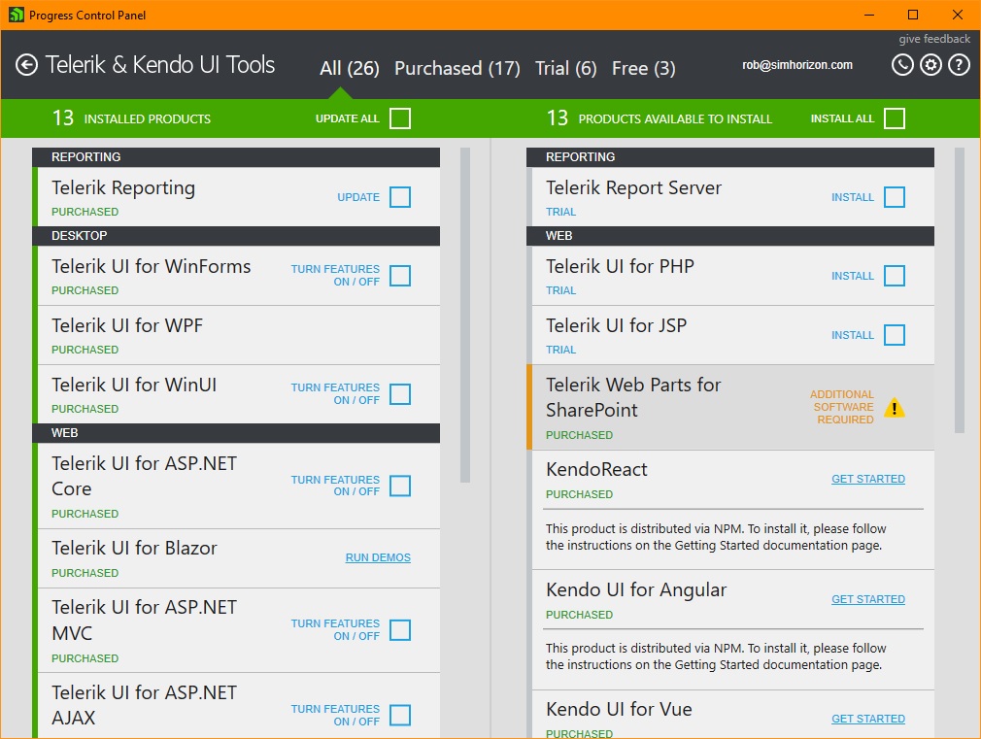
Task: Open the give feedback link
Action: [x=934, y=39]
